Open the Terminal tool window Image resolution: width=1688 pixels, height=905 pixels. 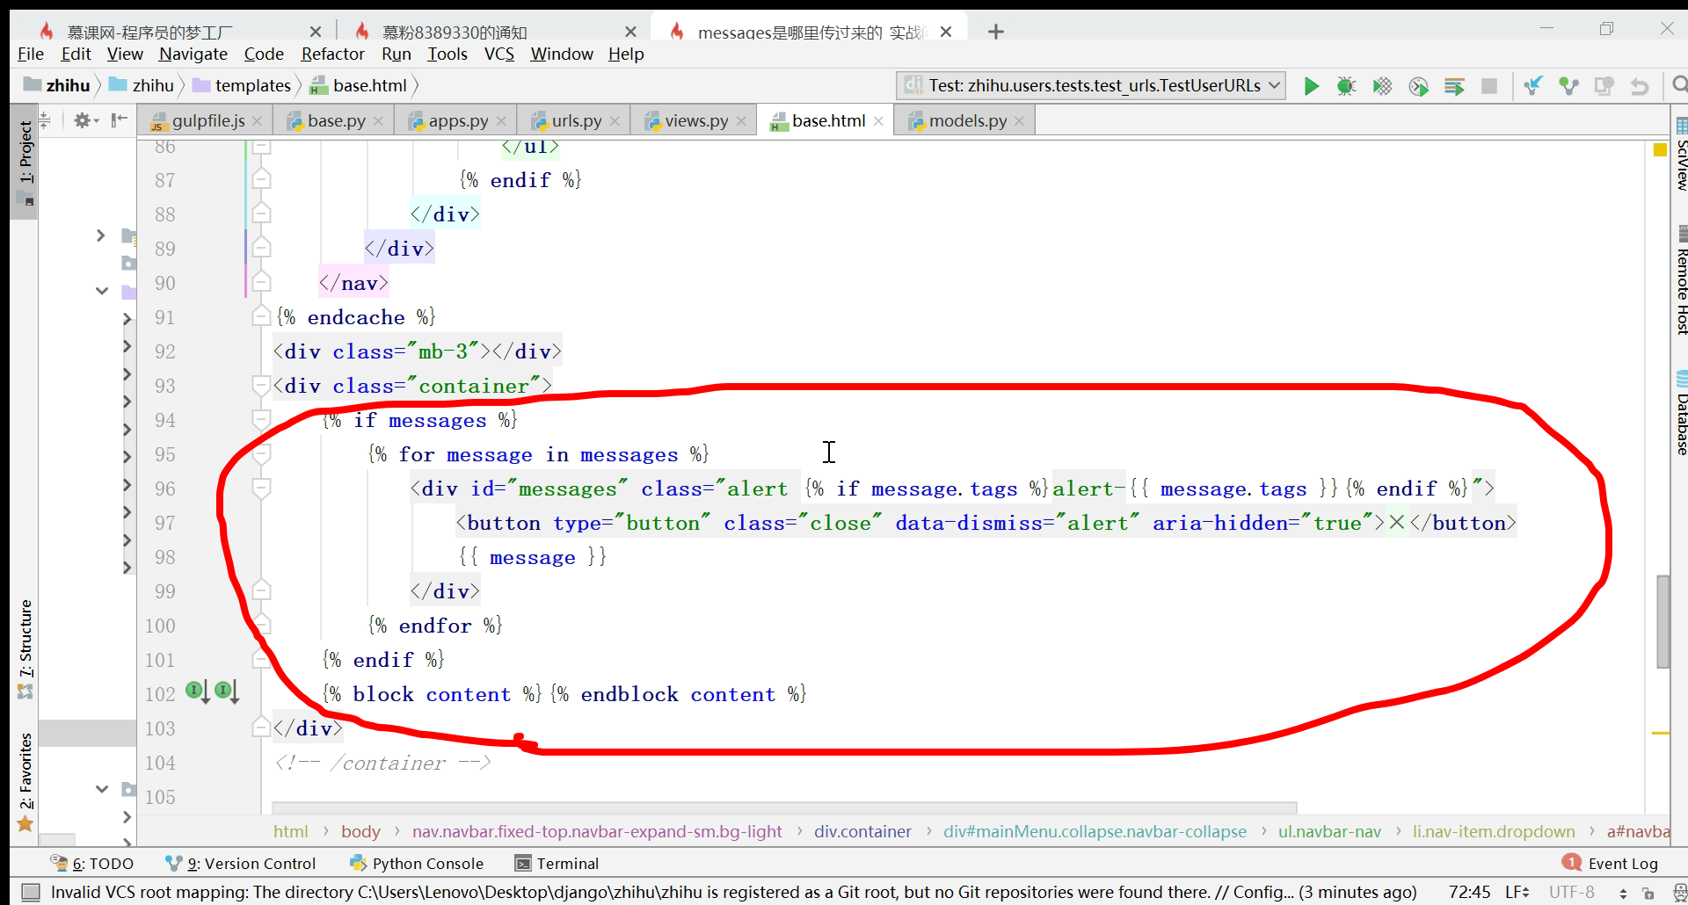pyautogui.click(x=567, y=864)
